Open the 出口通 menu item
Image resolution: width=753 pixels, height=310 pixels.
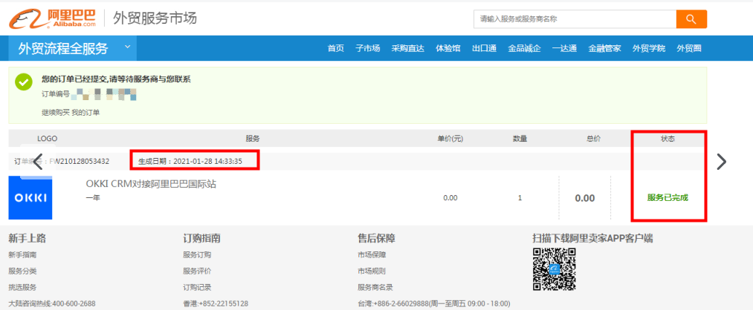[484, 48]
